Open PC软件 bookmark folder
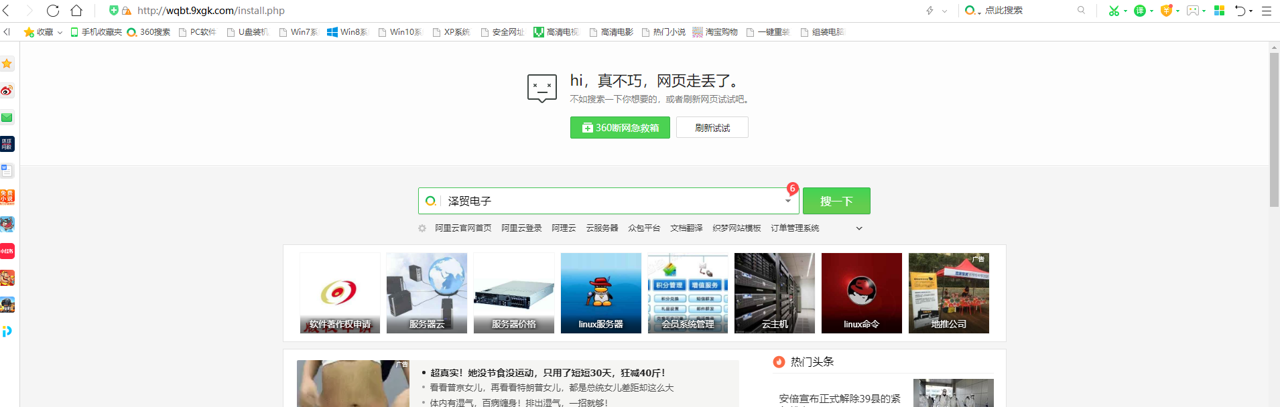1280x407 pixels. coord(198,32)
